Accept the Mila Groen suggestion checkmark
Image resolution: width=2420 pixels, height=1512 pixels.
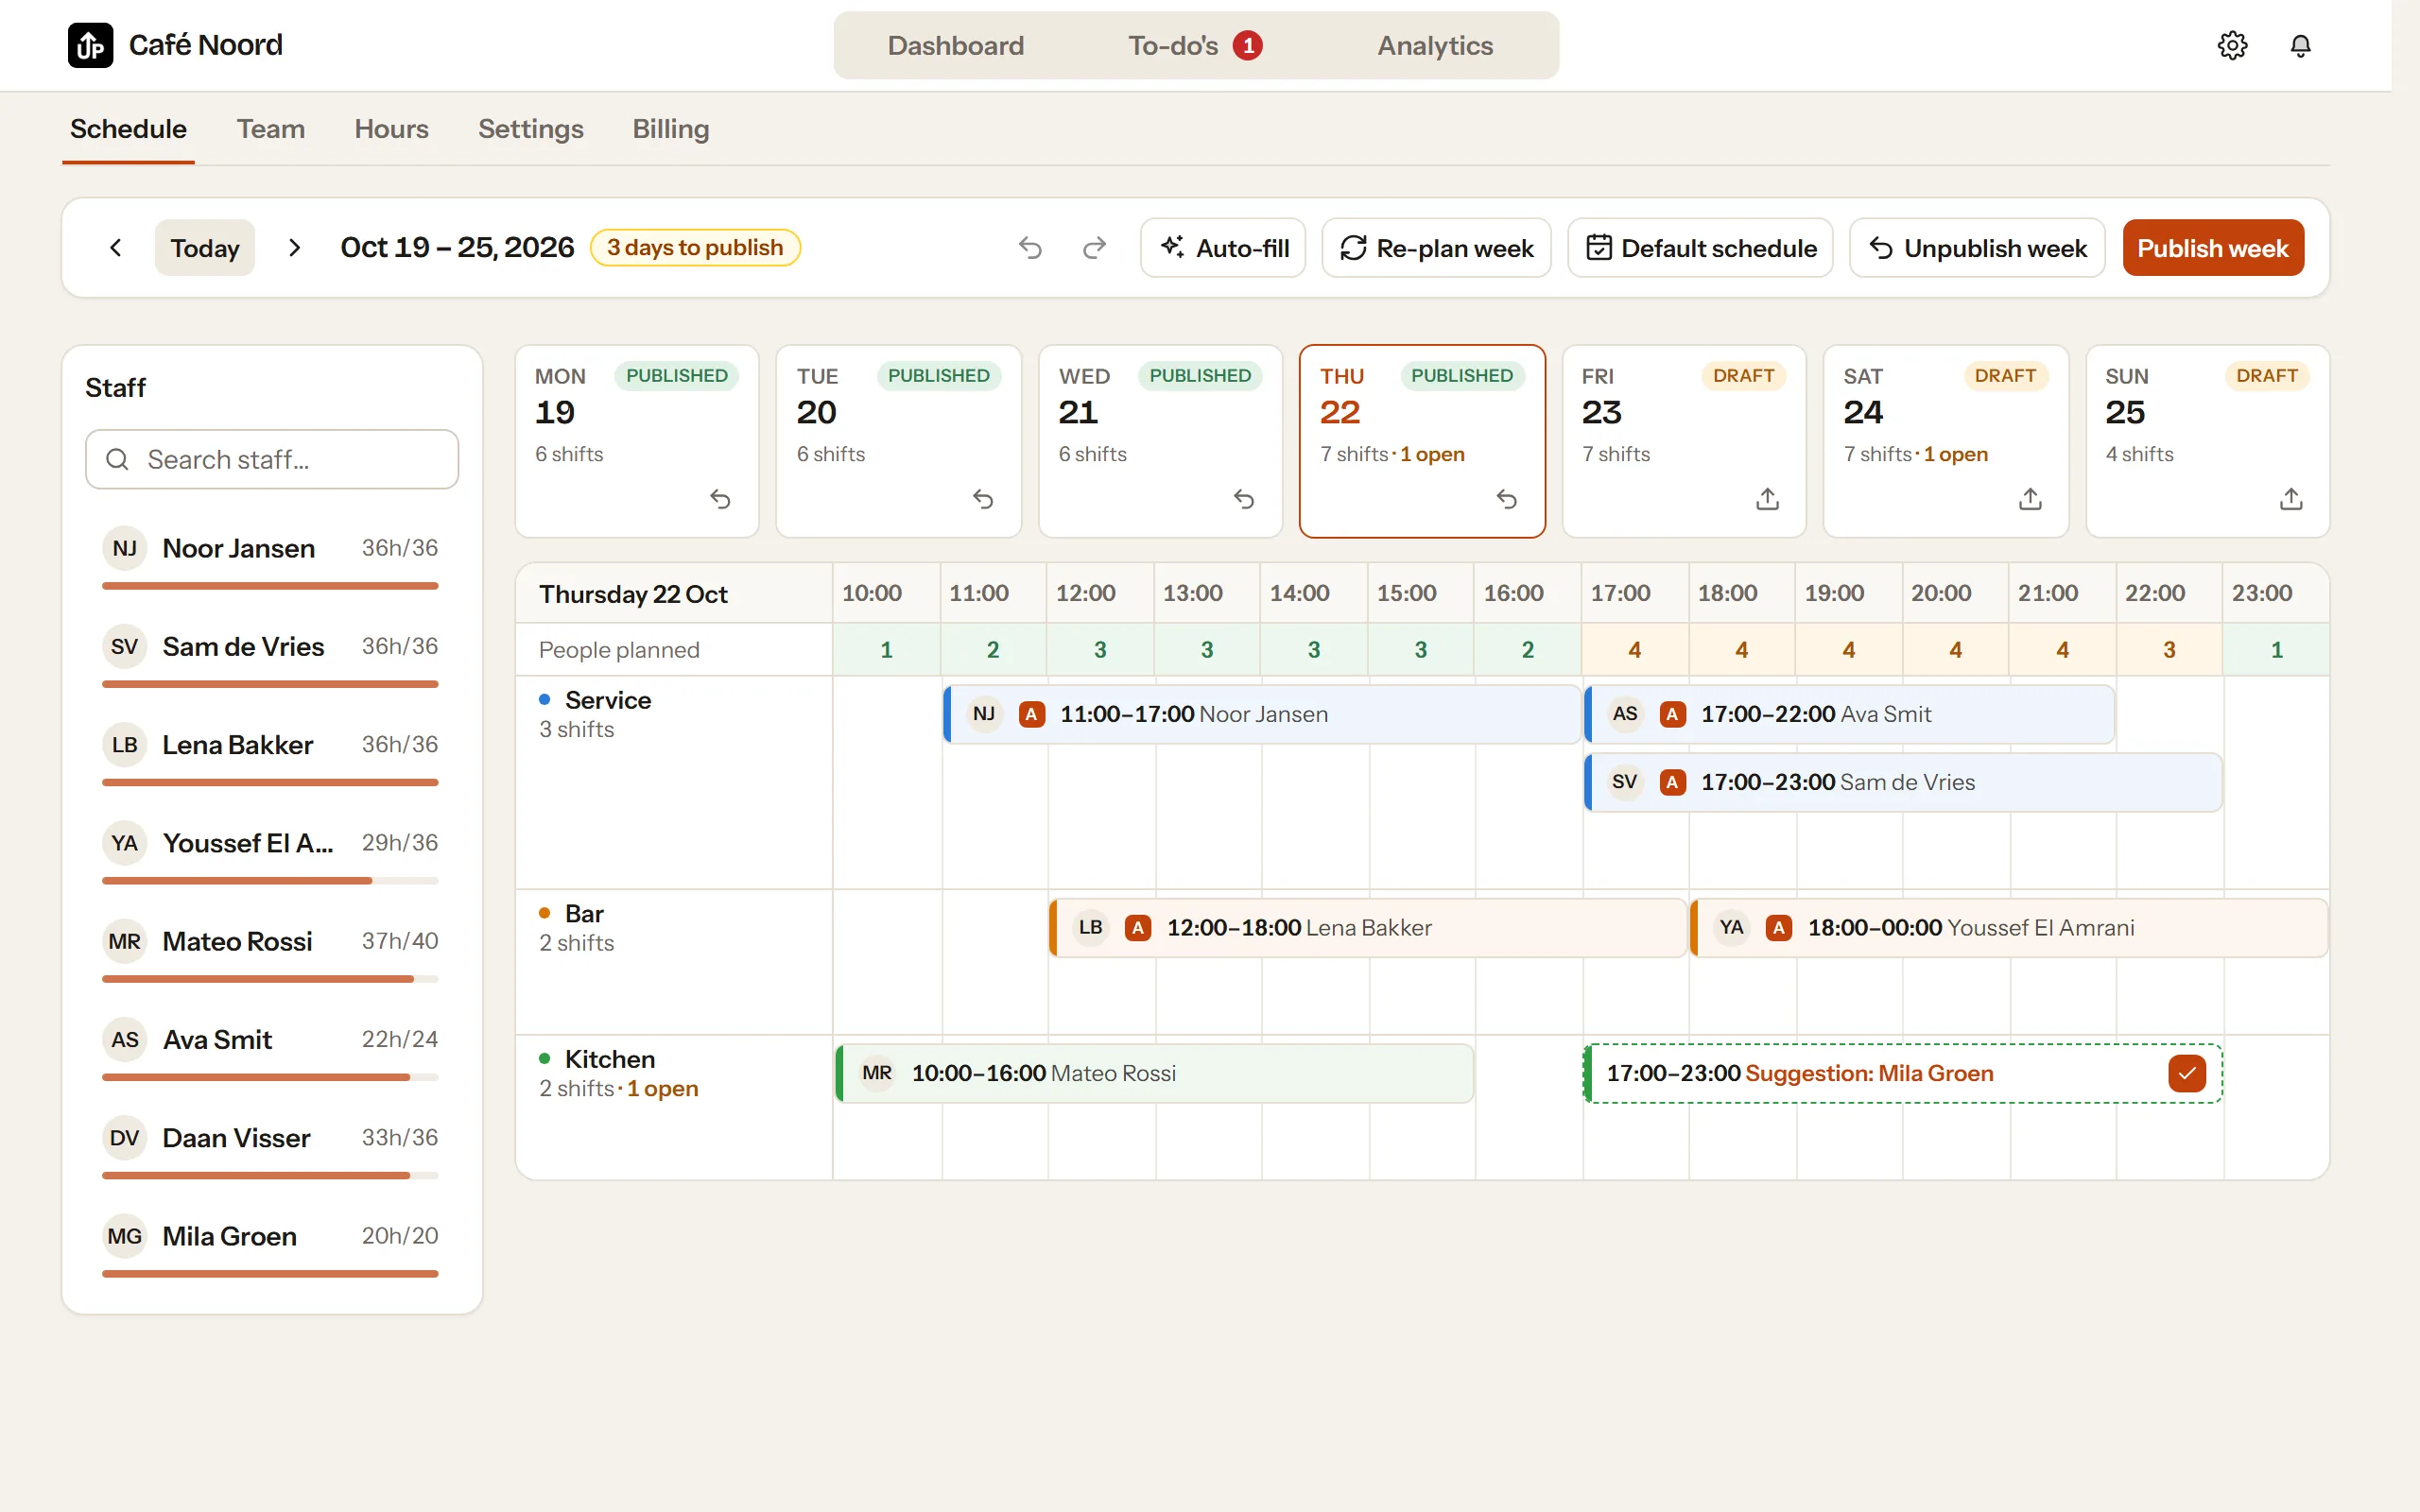click(2186, 1073)
